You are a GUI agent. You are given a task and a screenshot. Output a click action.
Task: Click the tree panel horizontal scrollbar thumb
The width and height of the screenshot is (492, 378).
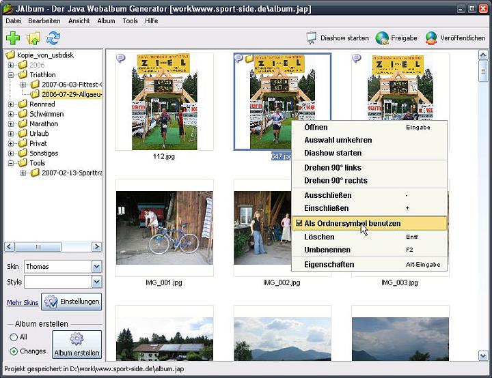(38, 247)
